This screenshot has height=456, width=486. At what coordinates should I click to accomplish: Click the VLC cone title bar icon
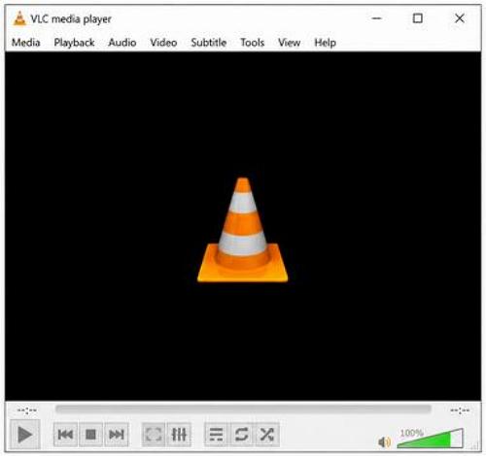click(x=19, y=18)
